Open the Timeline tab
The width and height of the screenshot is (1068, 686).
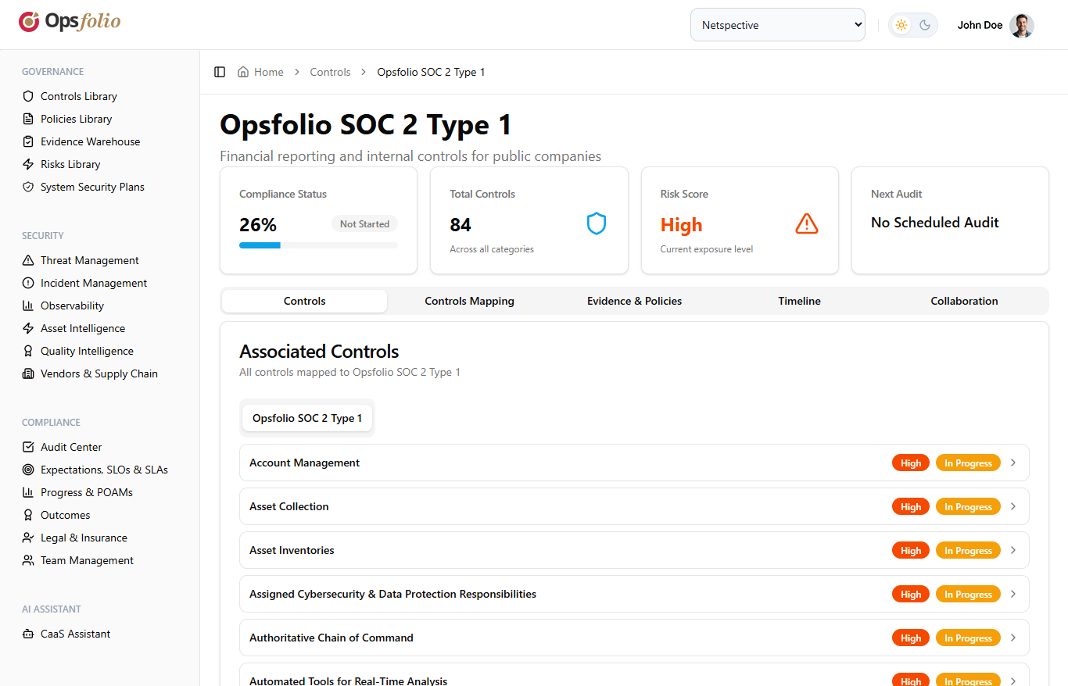pos(799,301)
